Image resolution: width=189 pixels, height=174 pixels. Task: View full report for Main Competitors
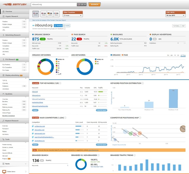(101, 145)
